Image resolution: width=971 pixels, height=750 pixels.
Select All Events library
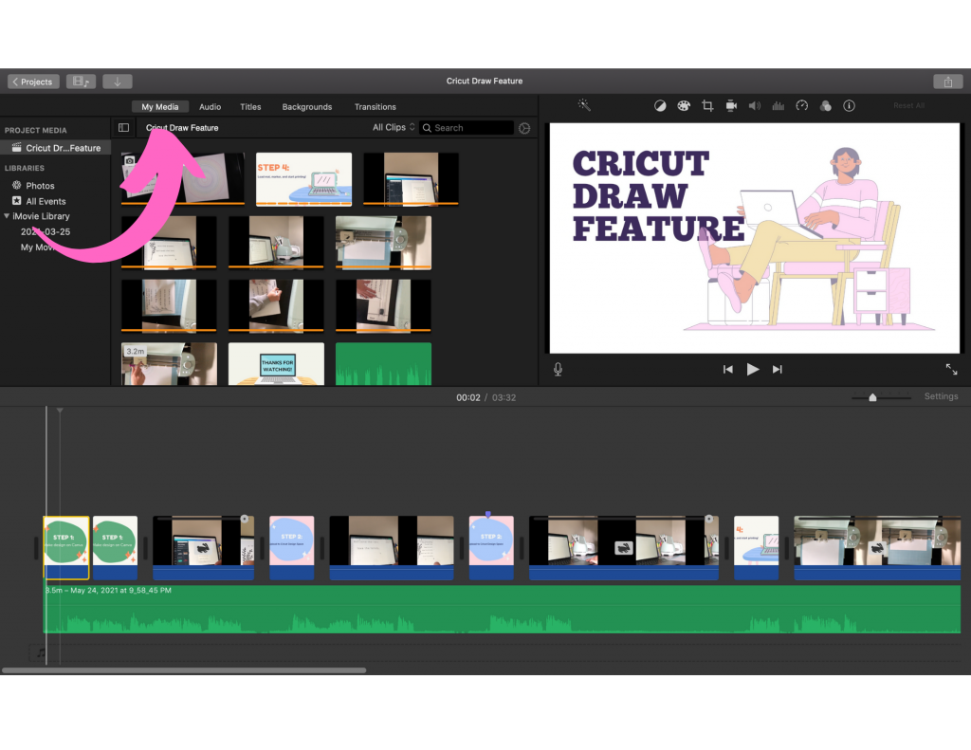pos(39,201)
